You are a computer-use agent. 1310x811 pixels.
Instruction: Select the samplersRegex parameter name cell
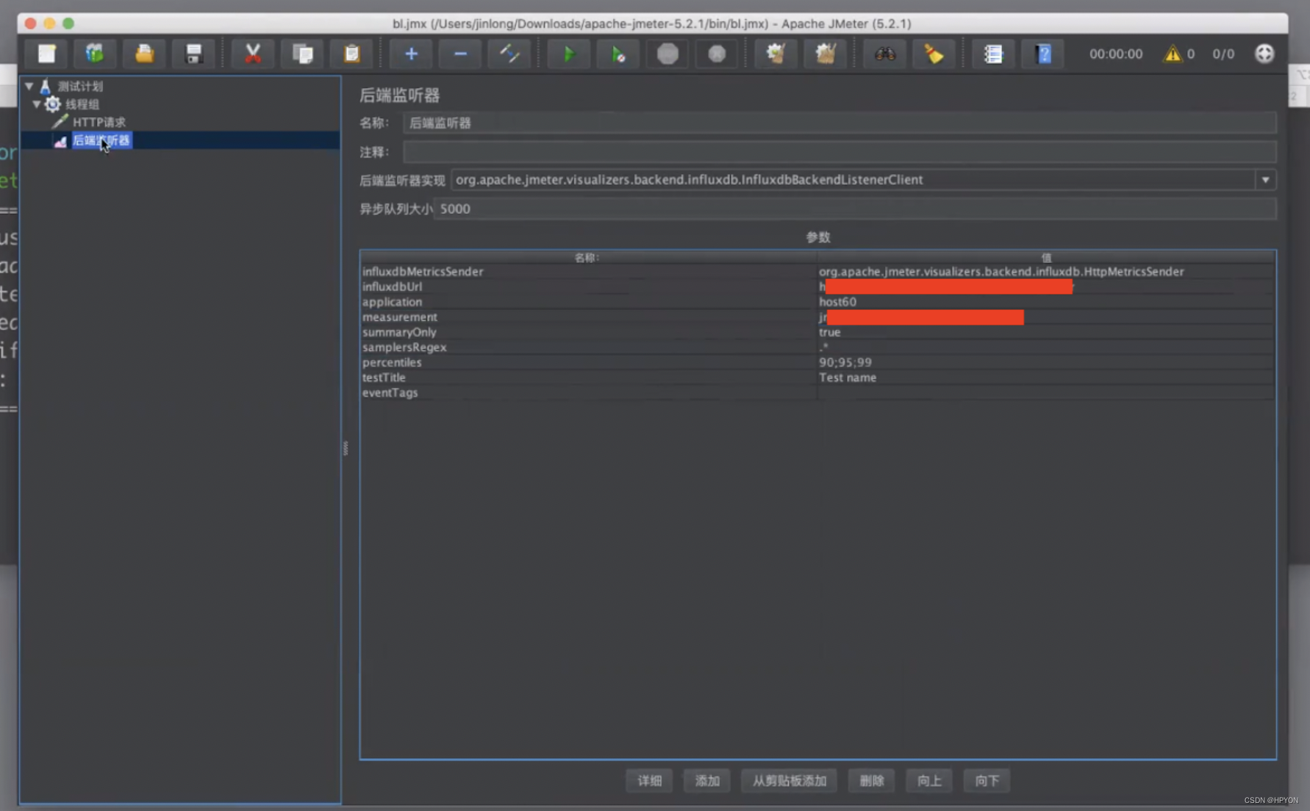click(588, 347)
